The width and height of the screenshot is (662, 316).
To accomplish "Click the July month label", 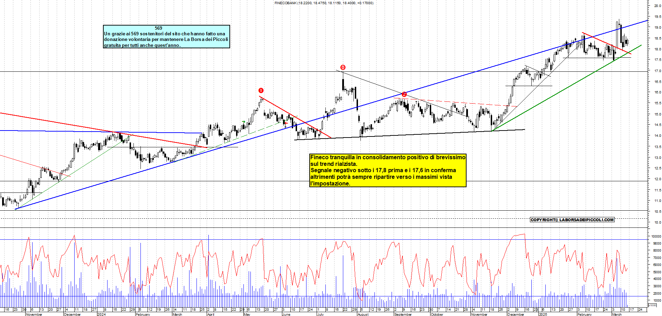I will (320, 314).
